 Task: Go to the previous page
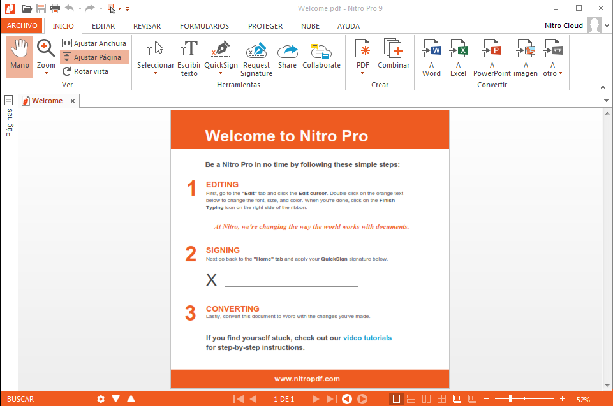tap(253, 399)
